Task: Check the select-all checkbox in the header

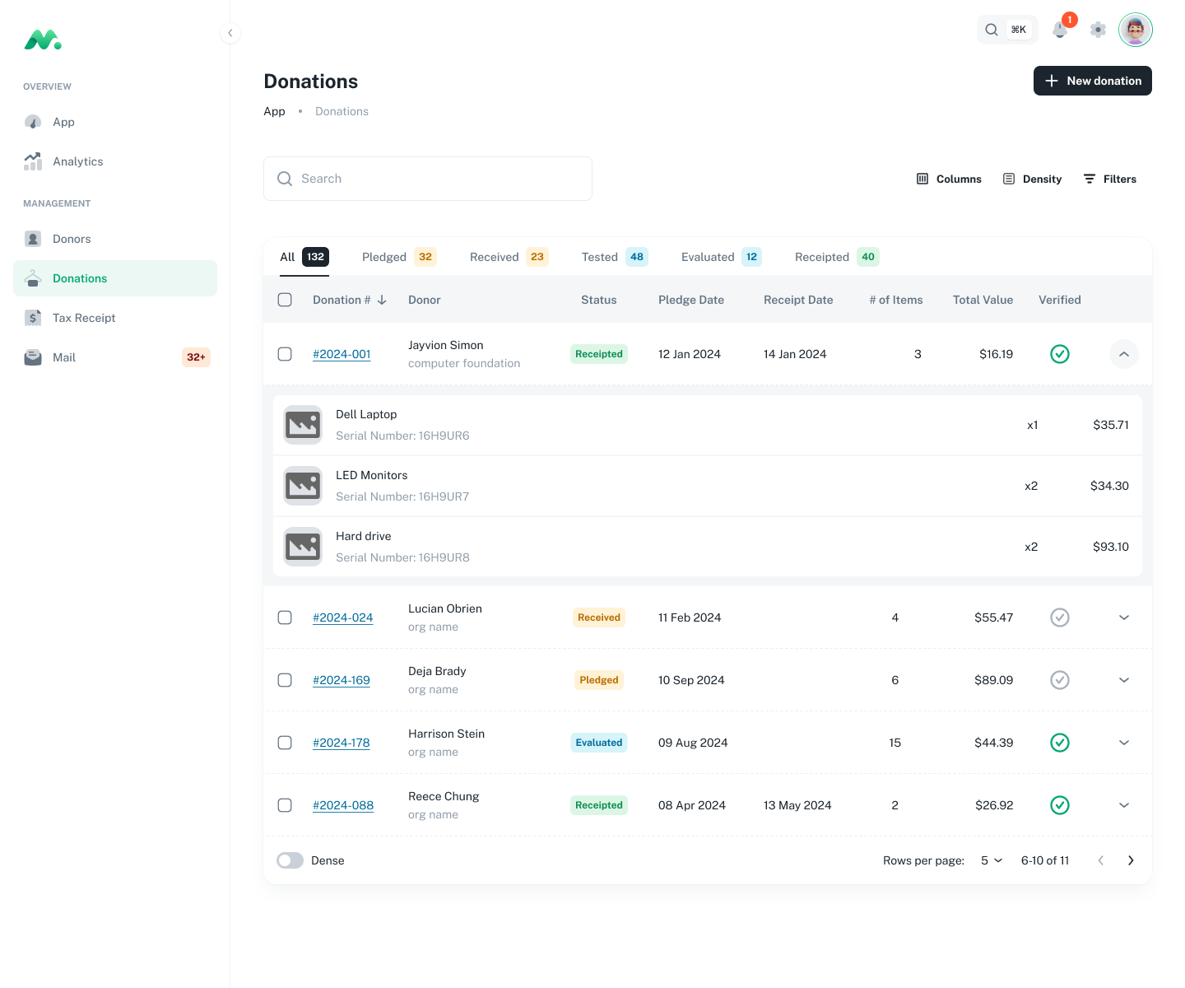Action: (x=285, y=300)
